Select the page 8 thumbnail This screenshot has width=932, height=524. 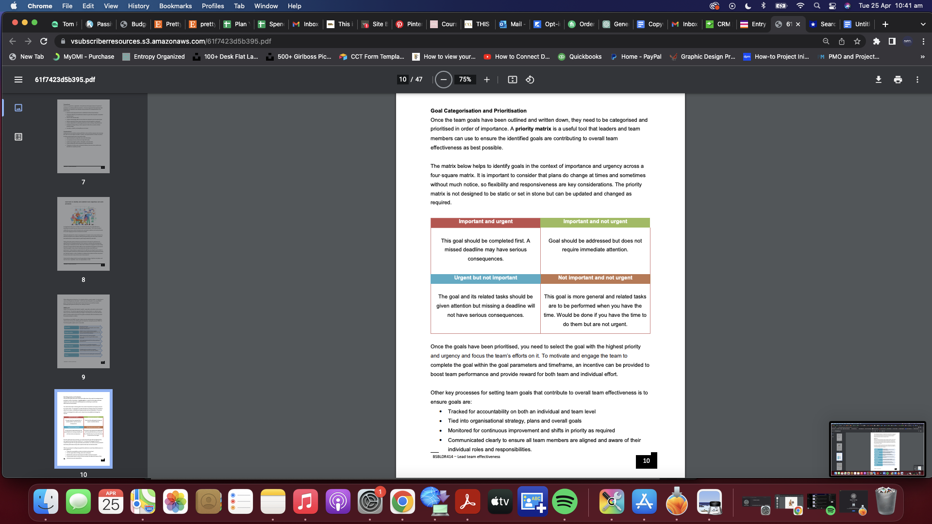[x=83, y=234]
